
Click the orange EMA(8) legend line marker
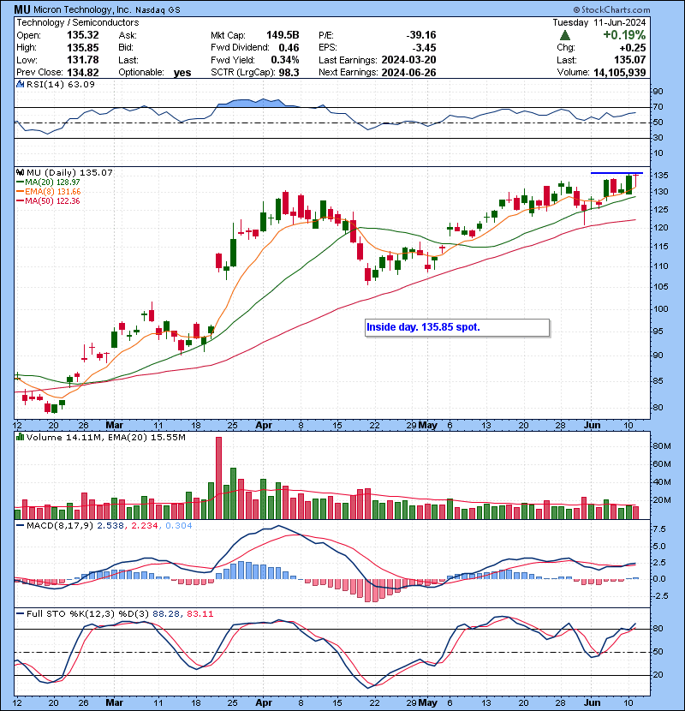click(x=20, y=191)
